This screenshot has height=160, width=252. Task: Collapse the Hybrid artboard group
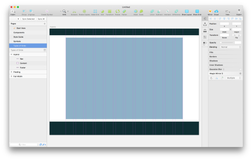[x=11, y=55]
